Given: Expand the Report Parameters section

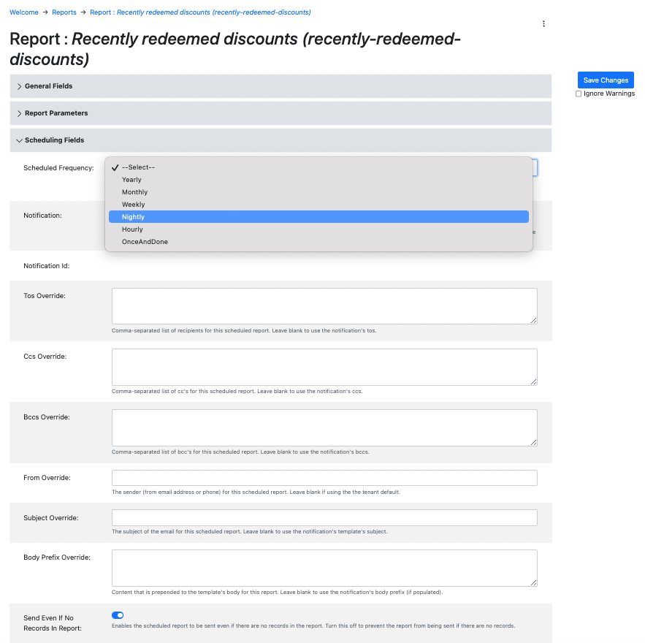Looking at the screenshot, I should click(x=280, y=113).
